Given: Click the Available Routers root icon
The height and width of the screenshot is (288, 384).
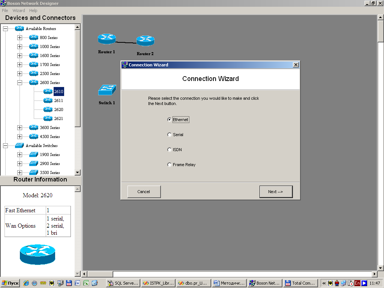Looking at the screenshot, I should tap(19, 28).
